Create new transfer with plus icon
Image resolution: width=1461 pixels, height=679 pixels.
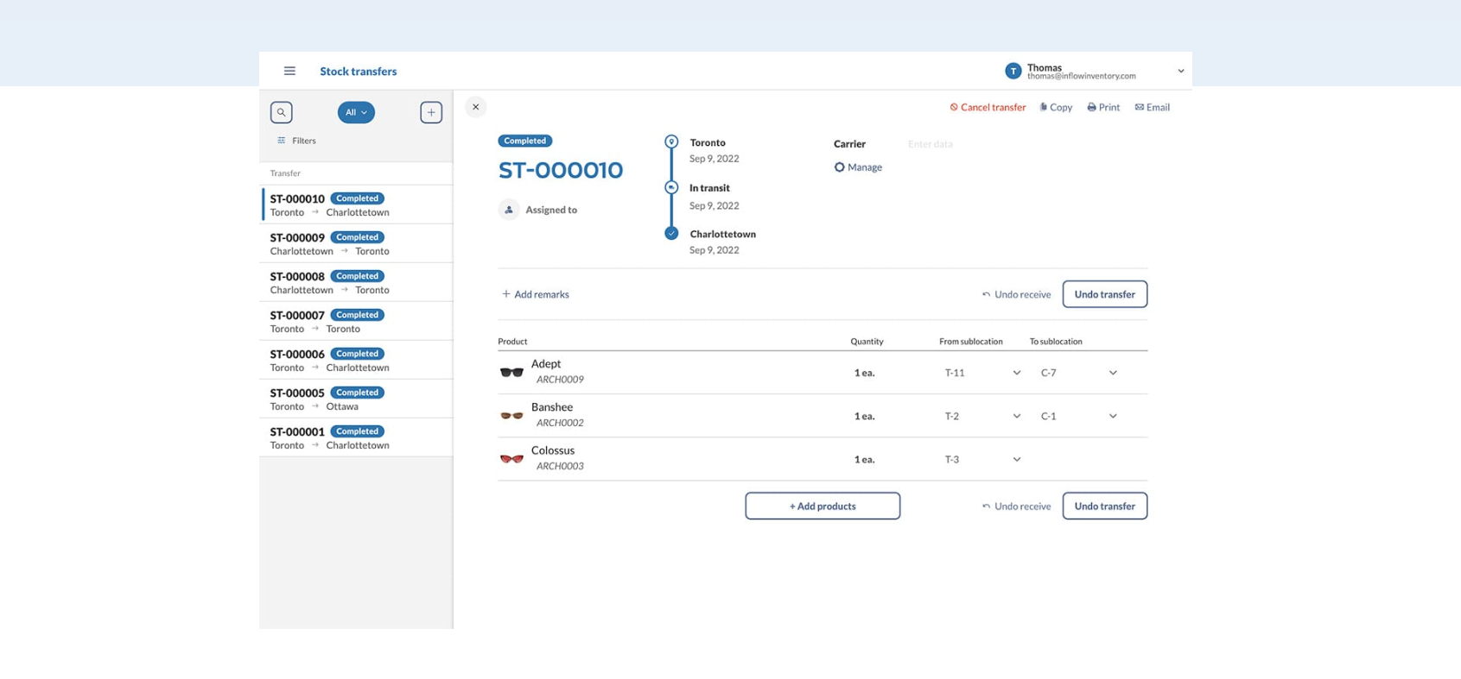(x=431, y=112)
